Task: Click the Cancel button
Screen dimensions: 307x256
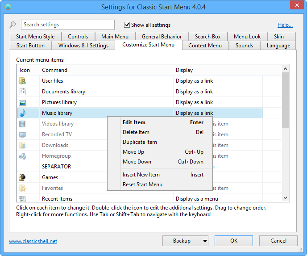Action: point(278,241)
